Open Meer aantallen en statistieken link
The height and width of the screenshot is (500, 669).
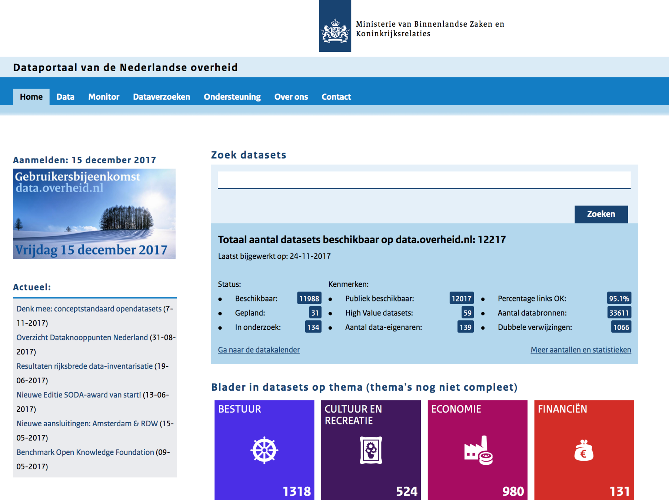(581, 350)
